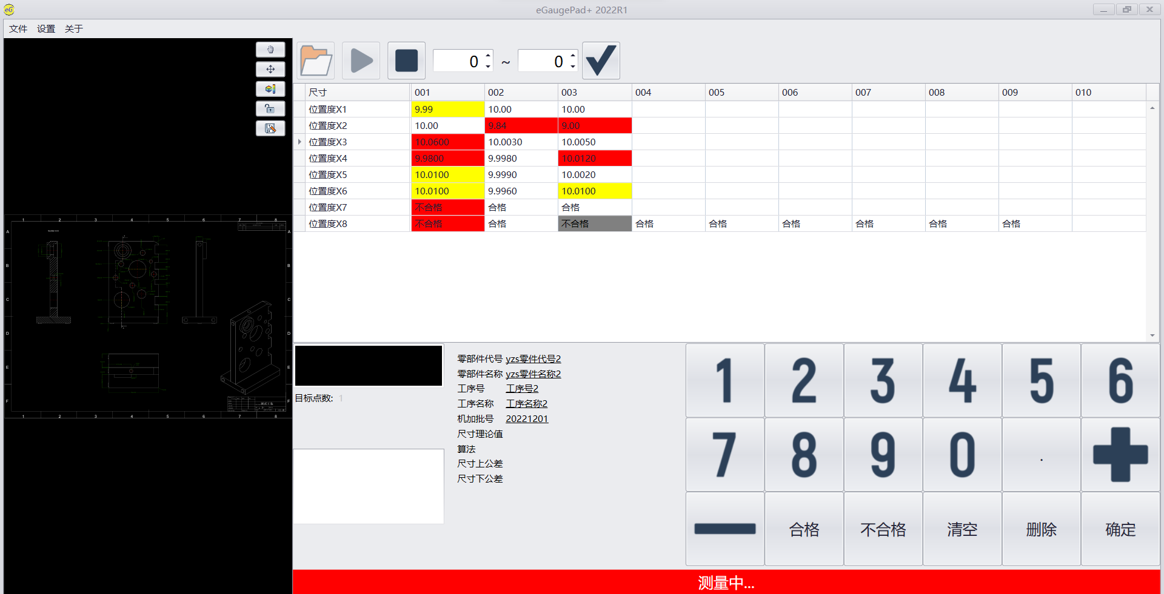Stop measurement with the square stop button

[406, 61]
